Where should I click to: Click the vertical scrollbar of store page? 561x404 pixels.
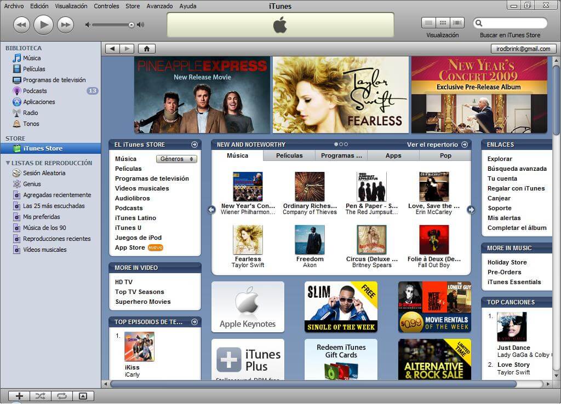click(x=556, y=101)
